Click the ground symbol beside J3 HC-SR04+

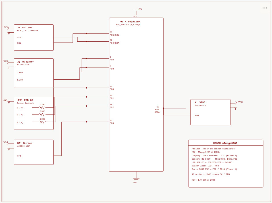[x=9, y=68]
